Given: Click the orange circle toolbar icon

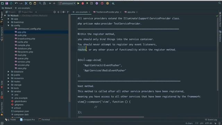Looking at the screenshot, I should tap(108, 3).
